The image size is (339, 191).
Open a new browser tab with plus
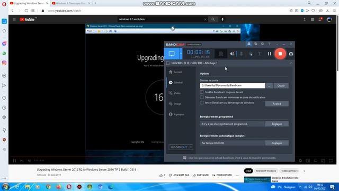[95, 3]
